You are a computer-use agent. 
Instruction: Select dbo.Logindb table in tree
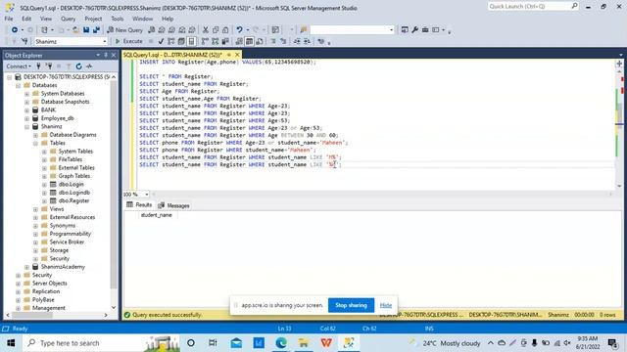pyautogui.click(x=74, y=193)
